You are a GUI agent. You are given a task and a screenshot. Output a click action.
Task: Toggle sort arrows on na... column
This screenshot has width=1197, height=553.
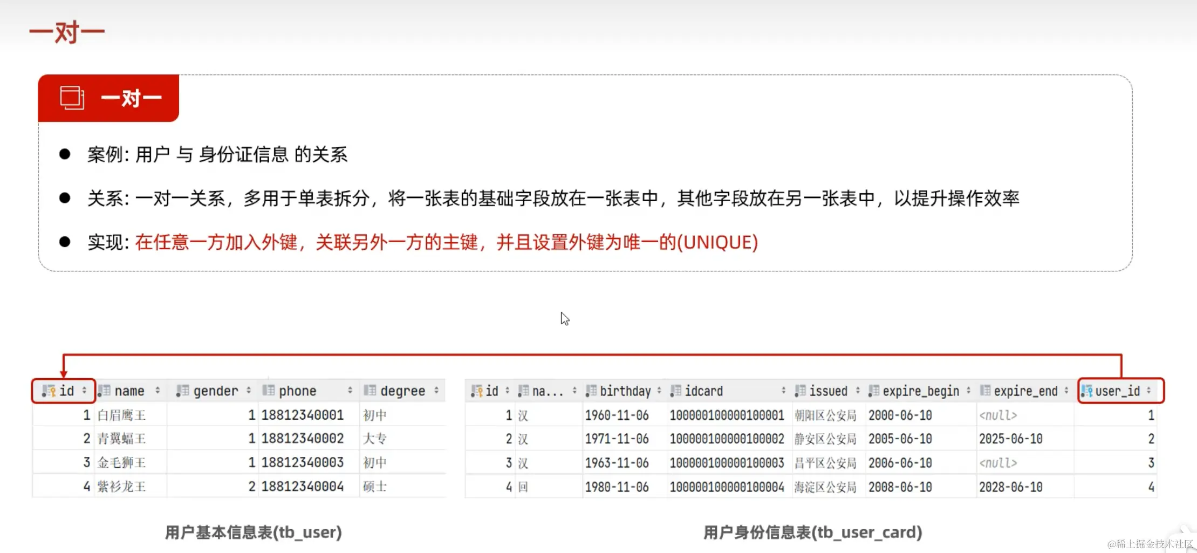click(574, 390)
